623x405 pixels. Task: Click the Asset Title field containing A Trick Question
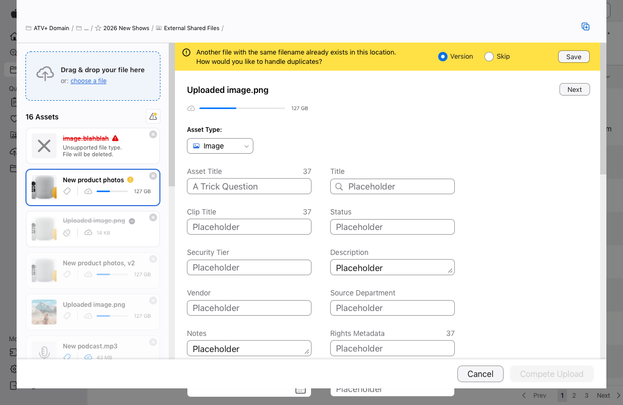coord(249,186)
